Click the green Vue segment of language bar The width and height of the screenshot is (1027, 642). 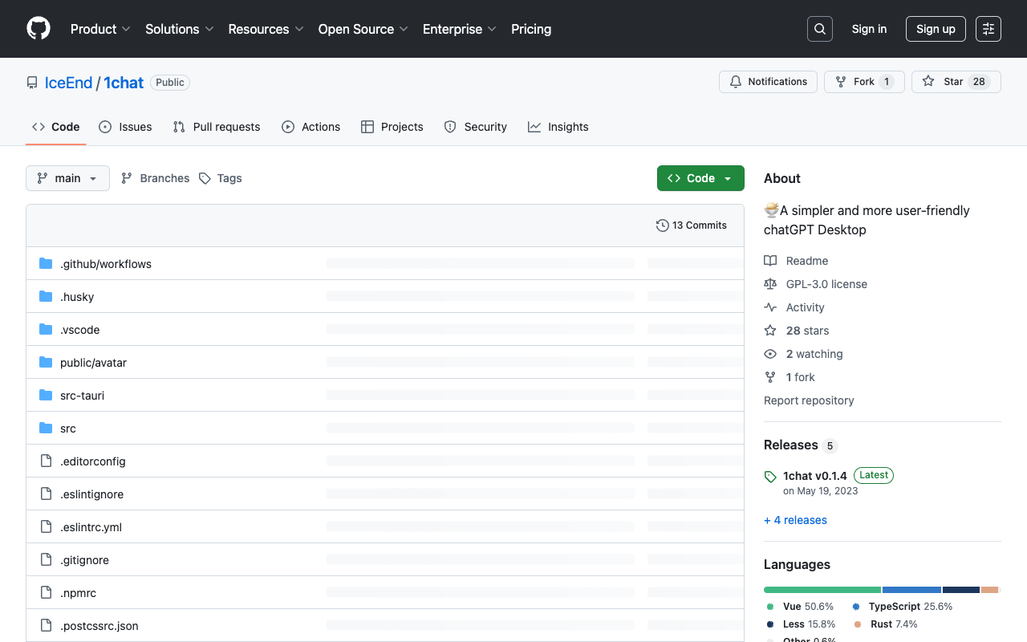822,590
